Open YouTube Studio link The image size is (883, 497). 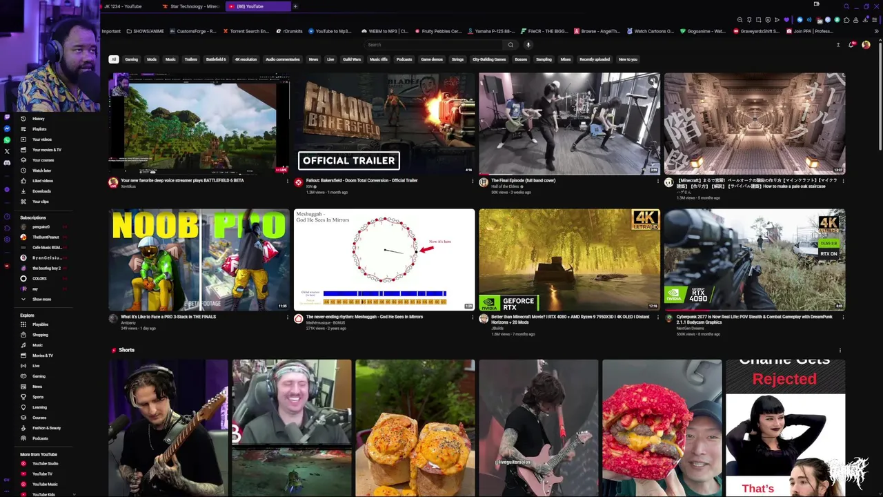(x=45, y=464)
